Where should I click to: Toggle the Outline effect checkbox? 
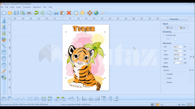click(165, 78)
